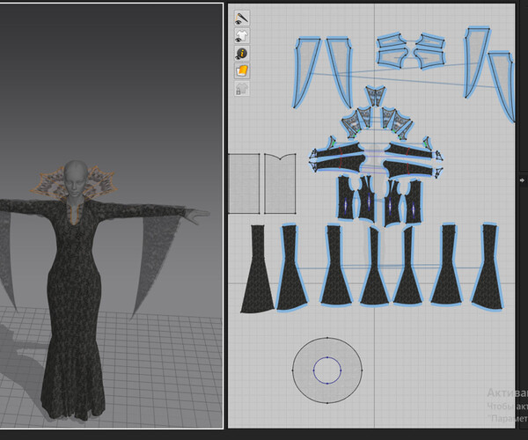Toggle the info display eye icon
Screen dimensions: 528x440
[242, 54]
